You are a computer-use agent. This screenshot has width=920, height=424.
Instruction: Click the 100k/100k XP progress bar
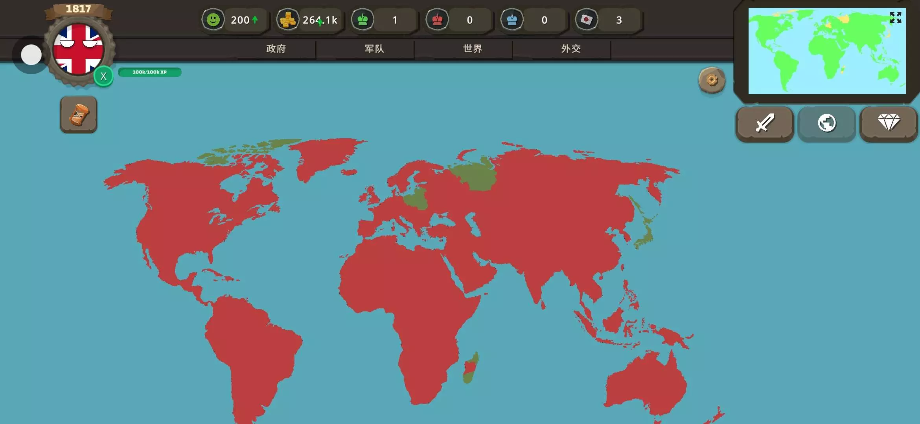(149, 72)
